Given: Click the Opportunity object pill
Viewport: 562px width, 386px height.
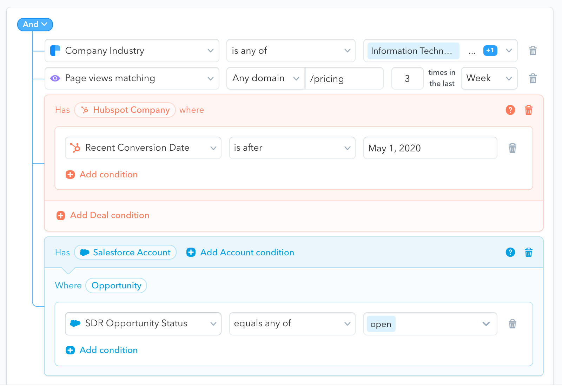Looking at the screenshot, I should (116, 286).
